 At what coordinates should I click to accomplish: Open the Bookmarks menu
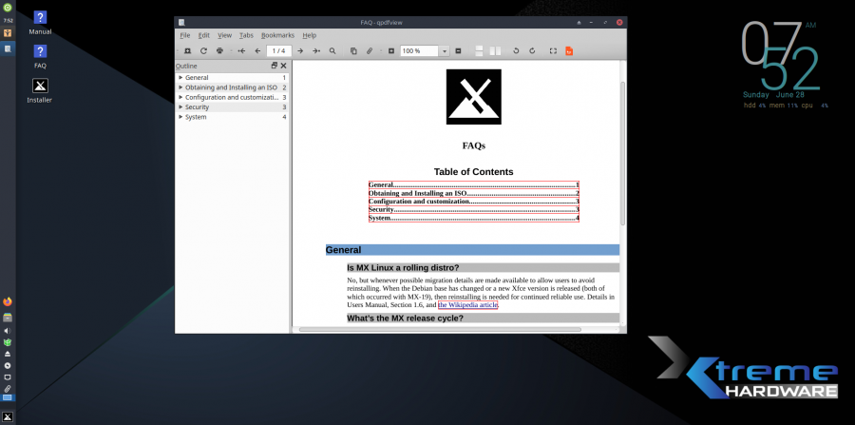pyautogui.click(x=277, y=35)
